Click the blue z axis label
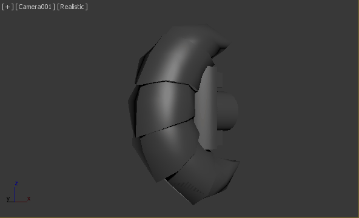This screenshot has height=218, width=359. [x=16, y=183]
